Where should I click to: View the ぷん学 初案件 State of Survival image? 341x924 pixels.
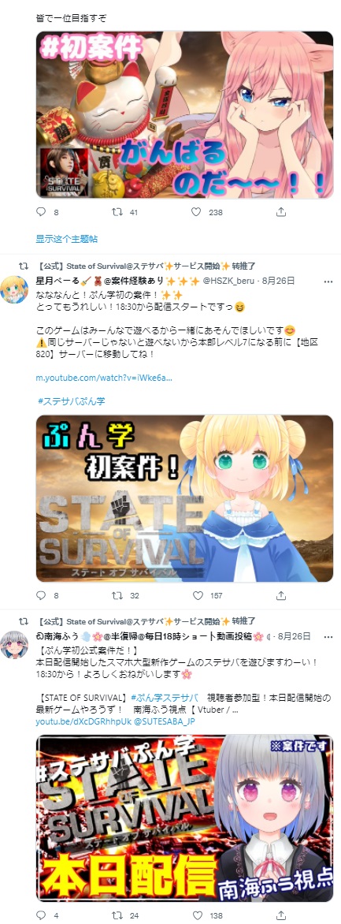(184, 498)
